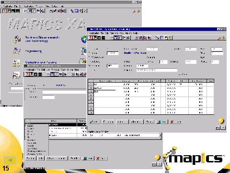The width and height of the screenshot is (230, 173).
Task: Select row 1 header in the availability table
Action: point(91,85)
